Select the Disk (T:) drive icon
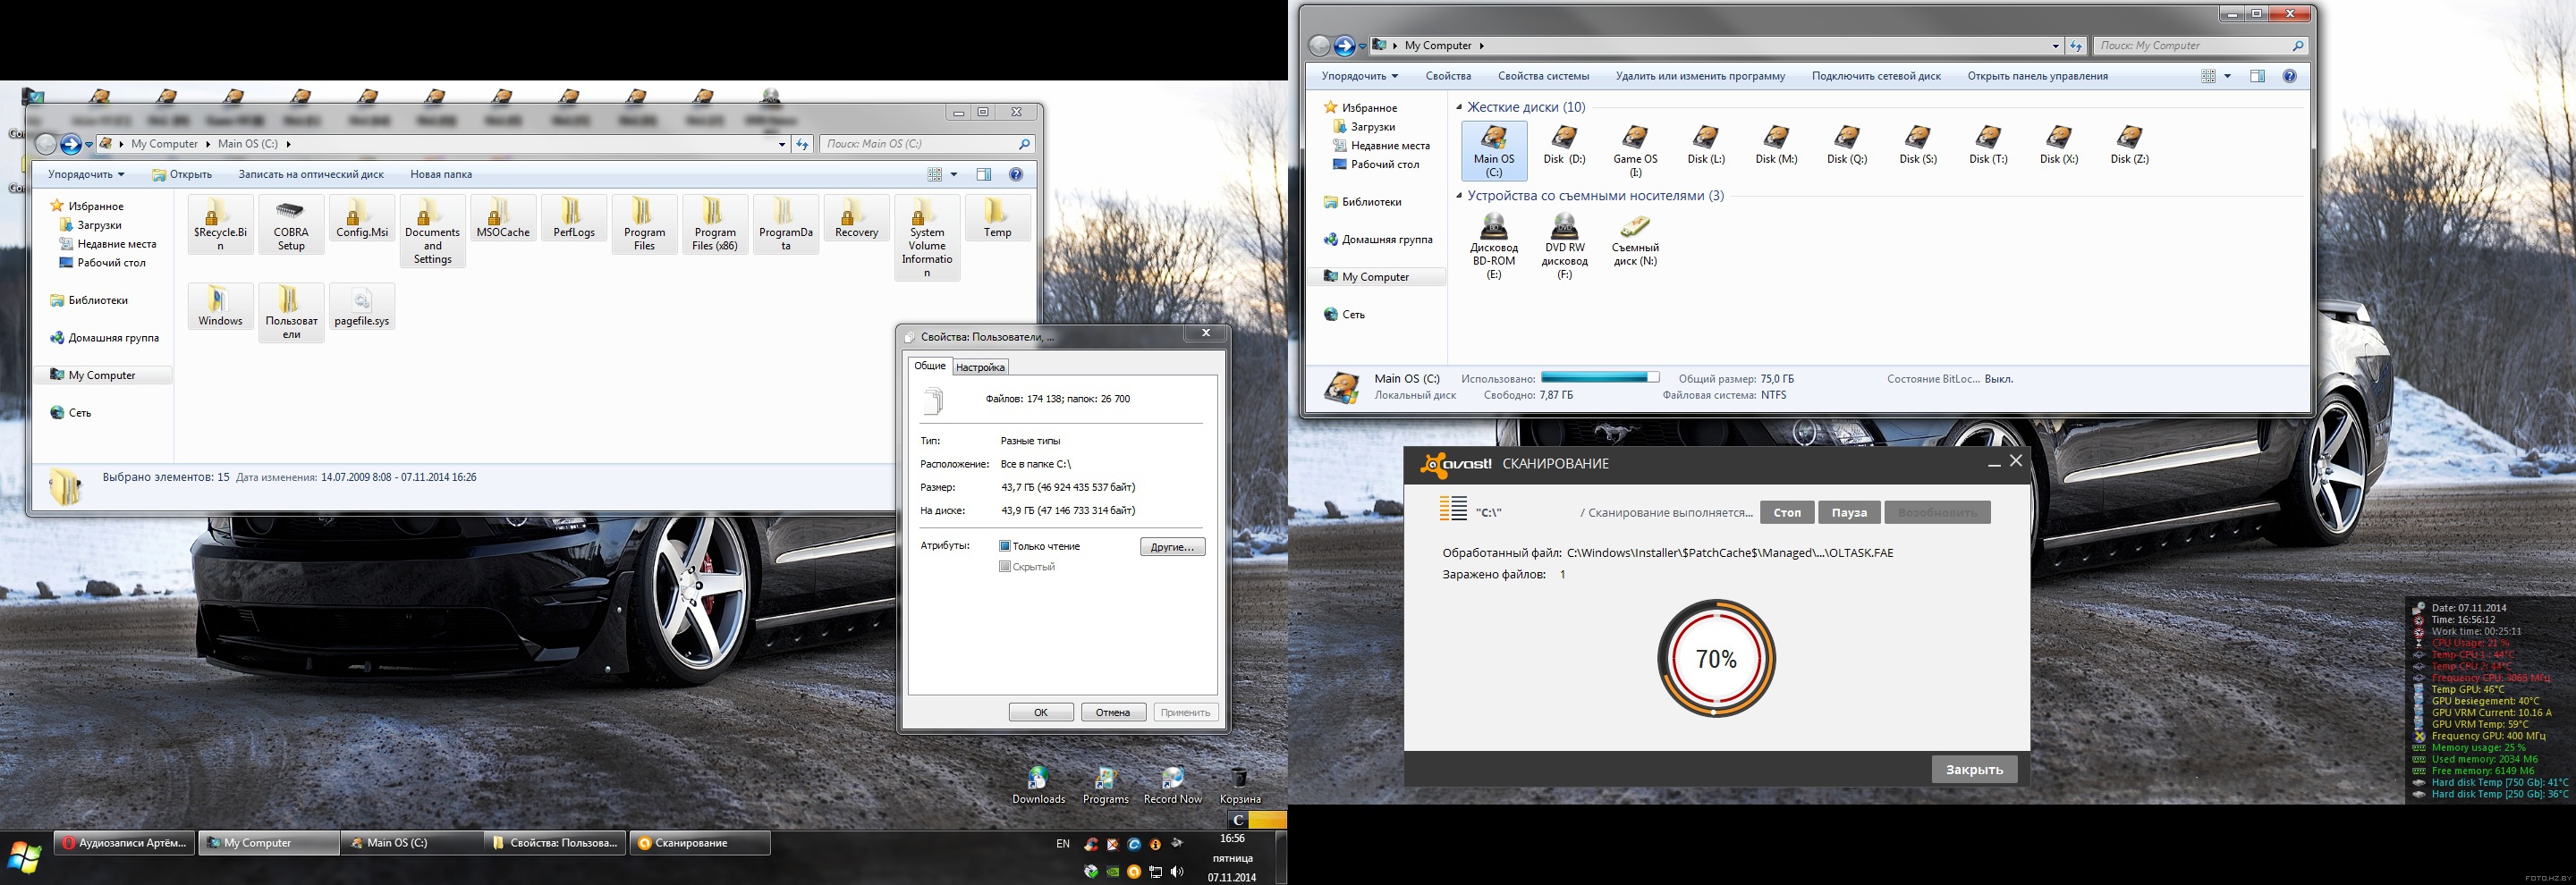The height and width of the screenshot is (885, 2576). click(1988, 145)
